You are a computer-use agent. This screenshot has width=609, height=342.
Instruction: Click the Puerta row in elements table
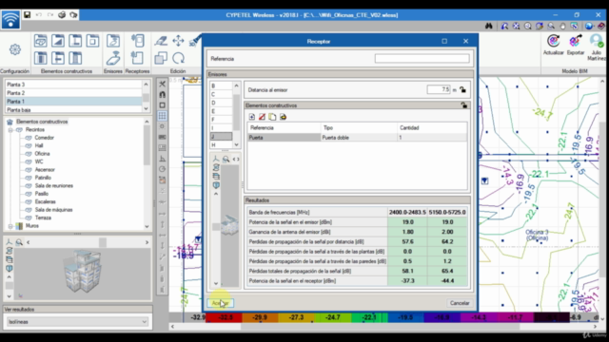[x=357, y=138]
